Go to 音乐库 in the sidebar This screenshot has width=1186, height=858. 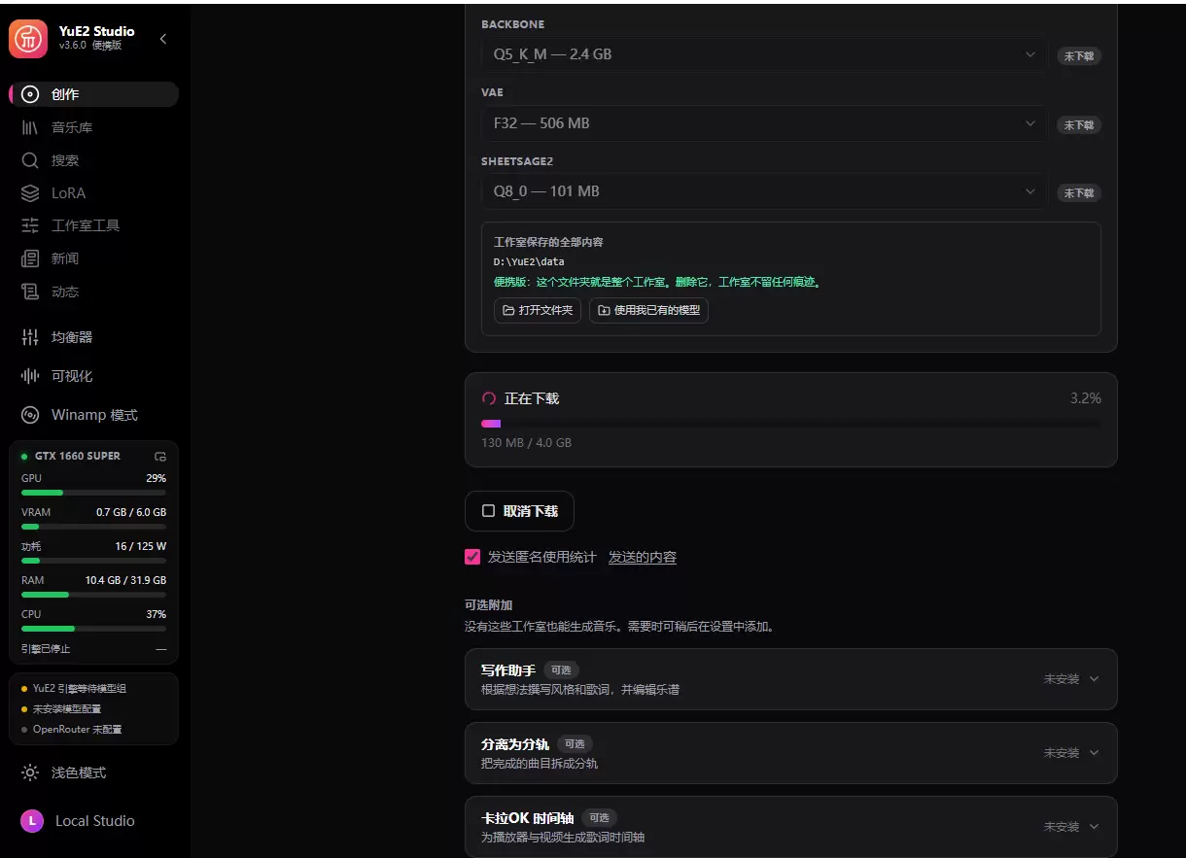click(93, 127)
